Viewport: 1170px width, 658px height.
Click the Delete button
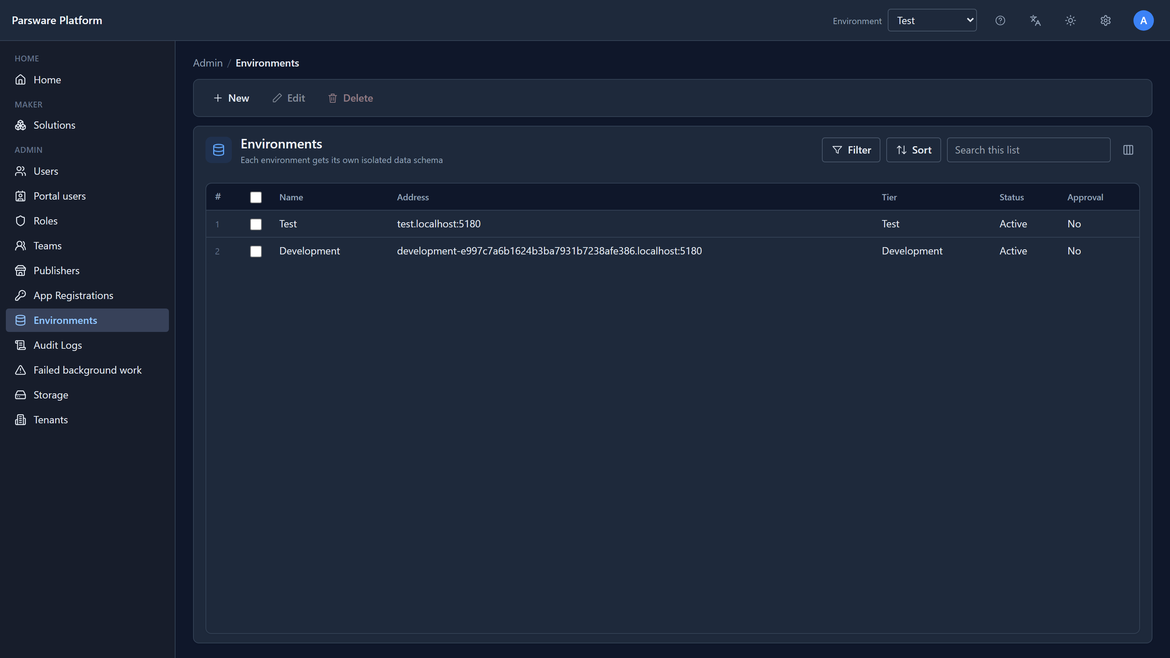tap(351, 98)
